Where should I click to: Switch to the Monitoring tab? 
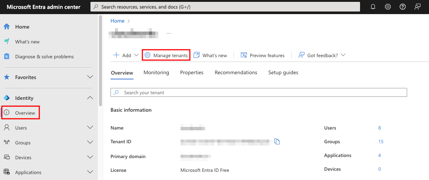coord(156,72)
